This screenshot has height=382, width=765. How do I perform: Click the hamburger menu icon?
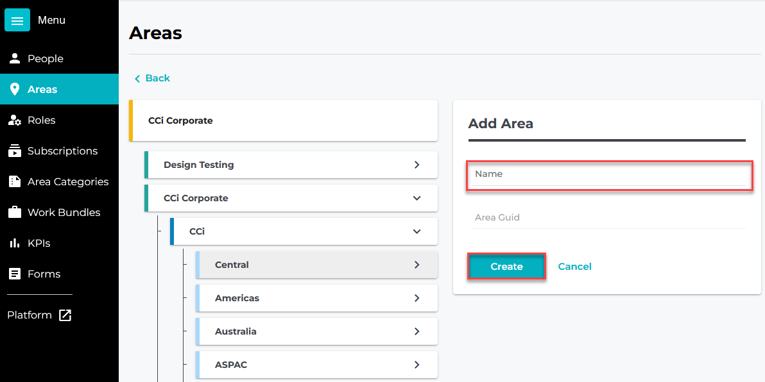click(x=17, y=21)
